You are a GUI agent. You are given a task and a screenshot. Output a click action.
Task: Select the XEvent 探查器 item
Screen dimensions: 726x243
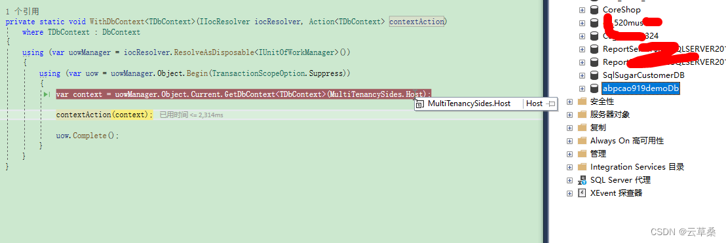(x=616, y=193)
